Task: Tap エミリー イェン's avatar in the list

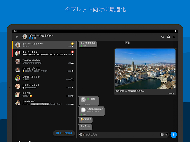Action: [18, 53]
